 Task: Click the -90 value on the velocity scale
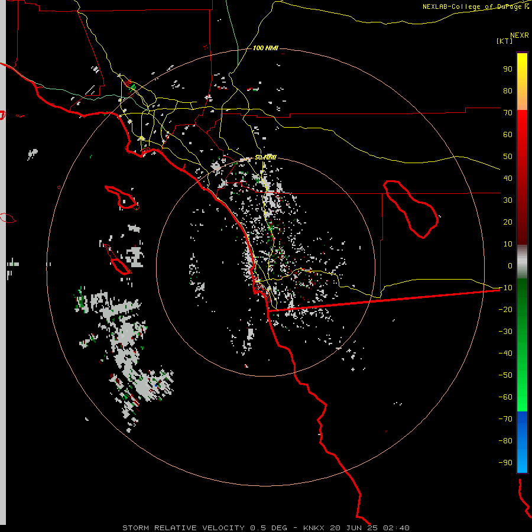click(x=505, y=463)
